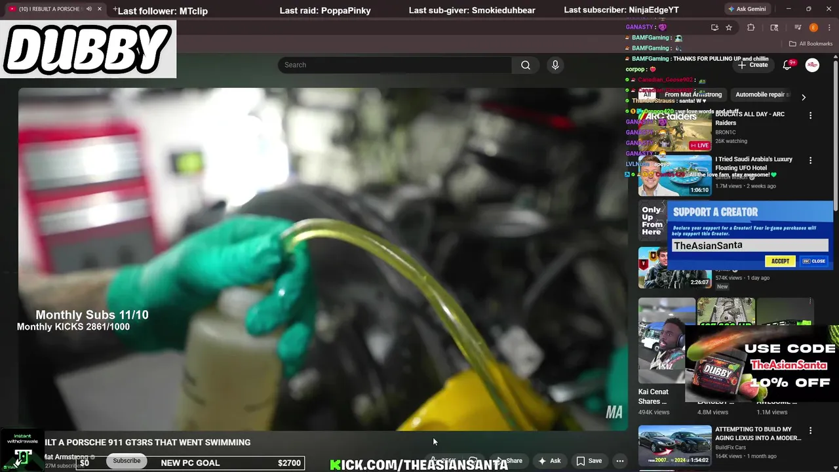Image resolution: width=839 pixels, height=472 pixels.
Task: Open a new browser tab
Action: [115, 9]
